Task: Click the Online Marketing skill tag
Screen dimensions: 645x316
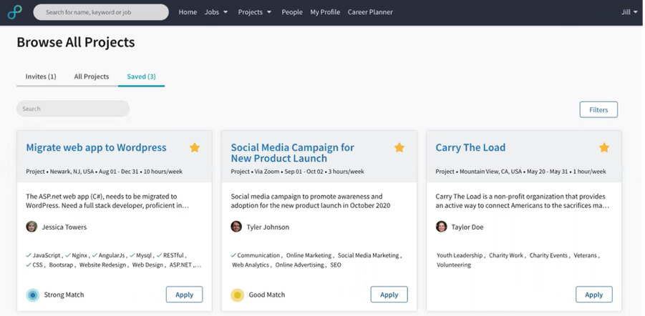Action: point(309,255)
